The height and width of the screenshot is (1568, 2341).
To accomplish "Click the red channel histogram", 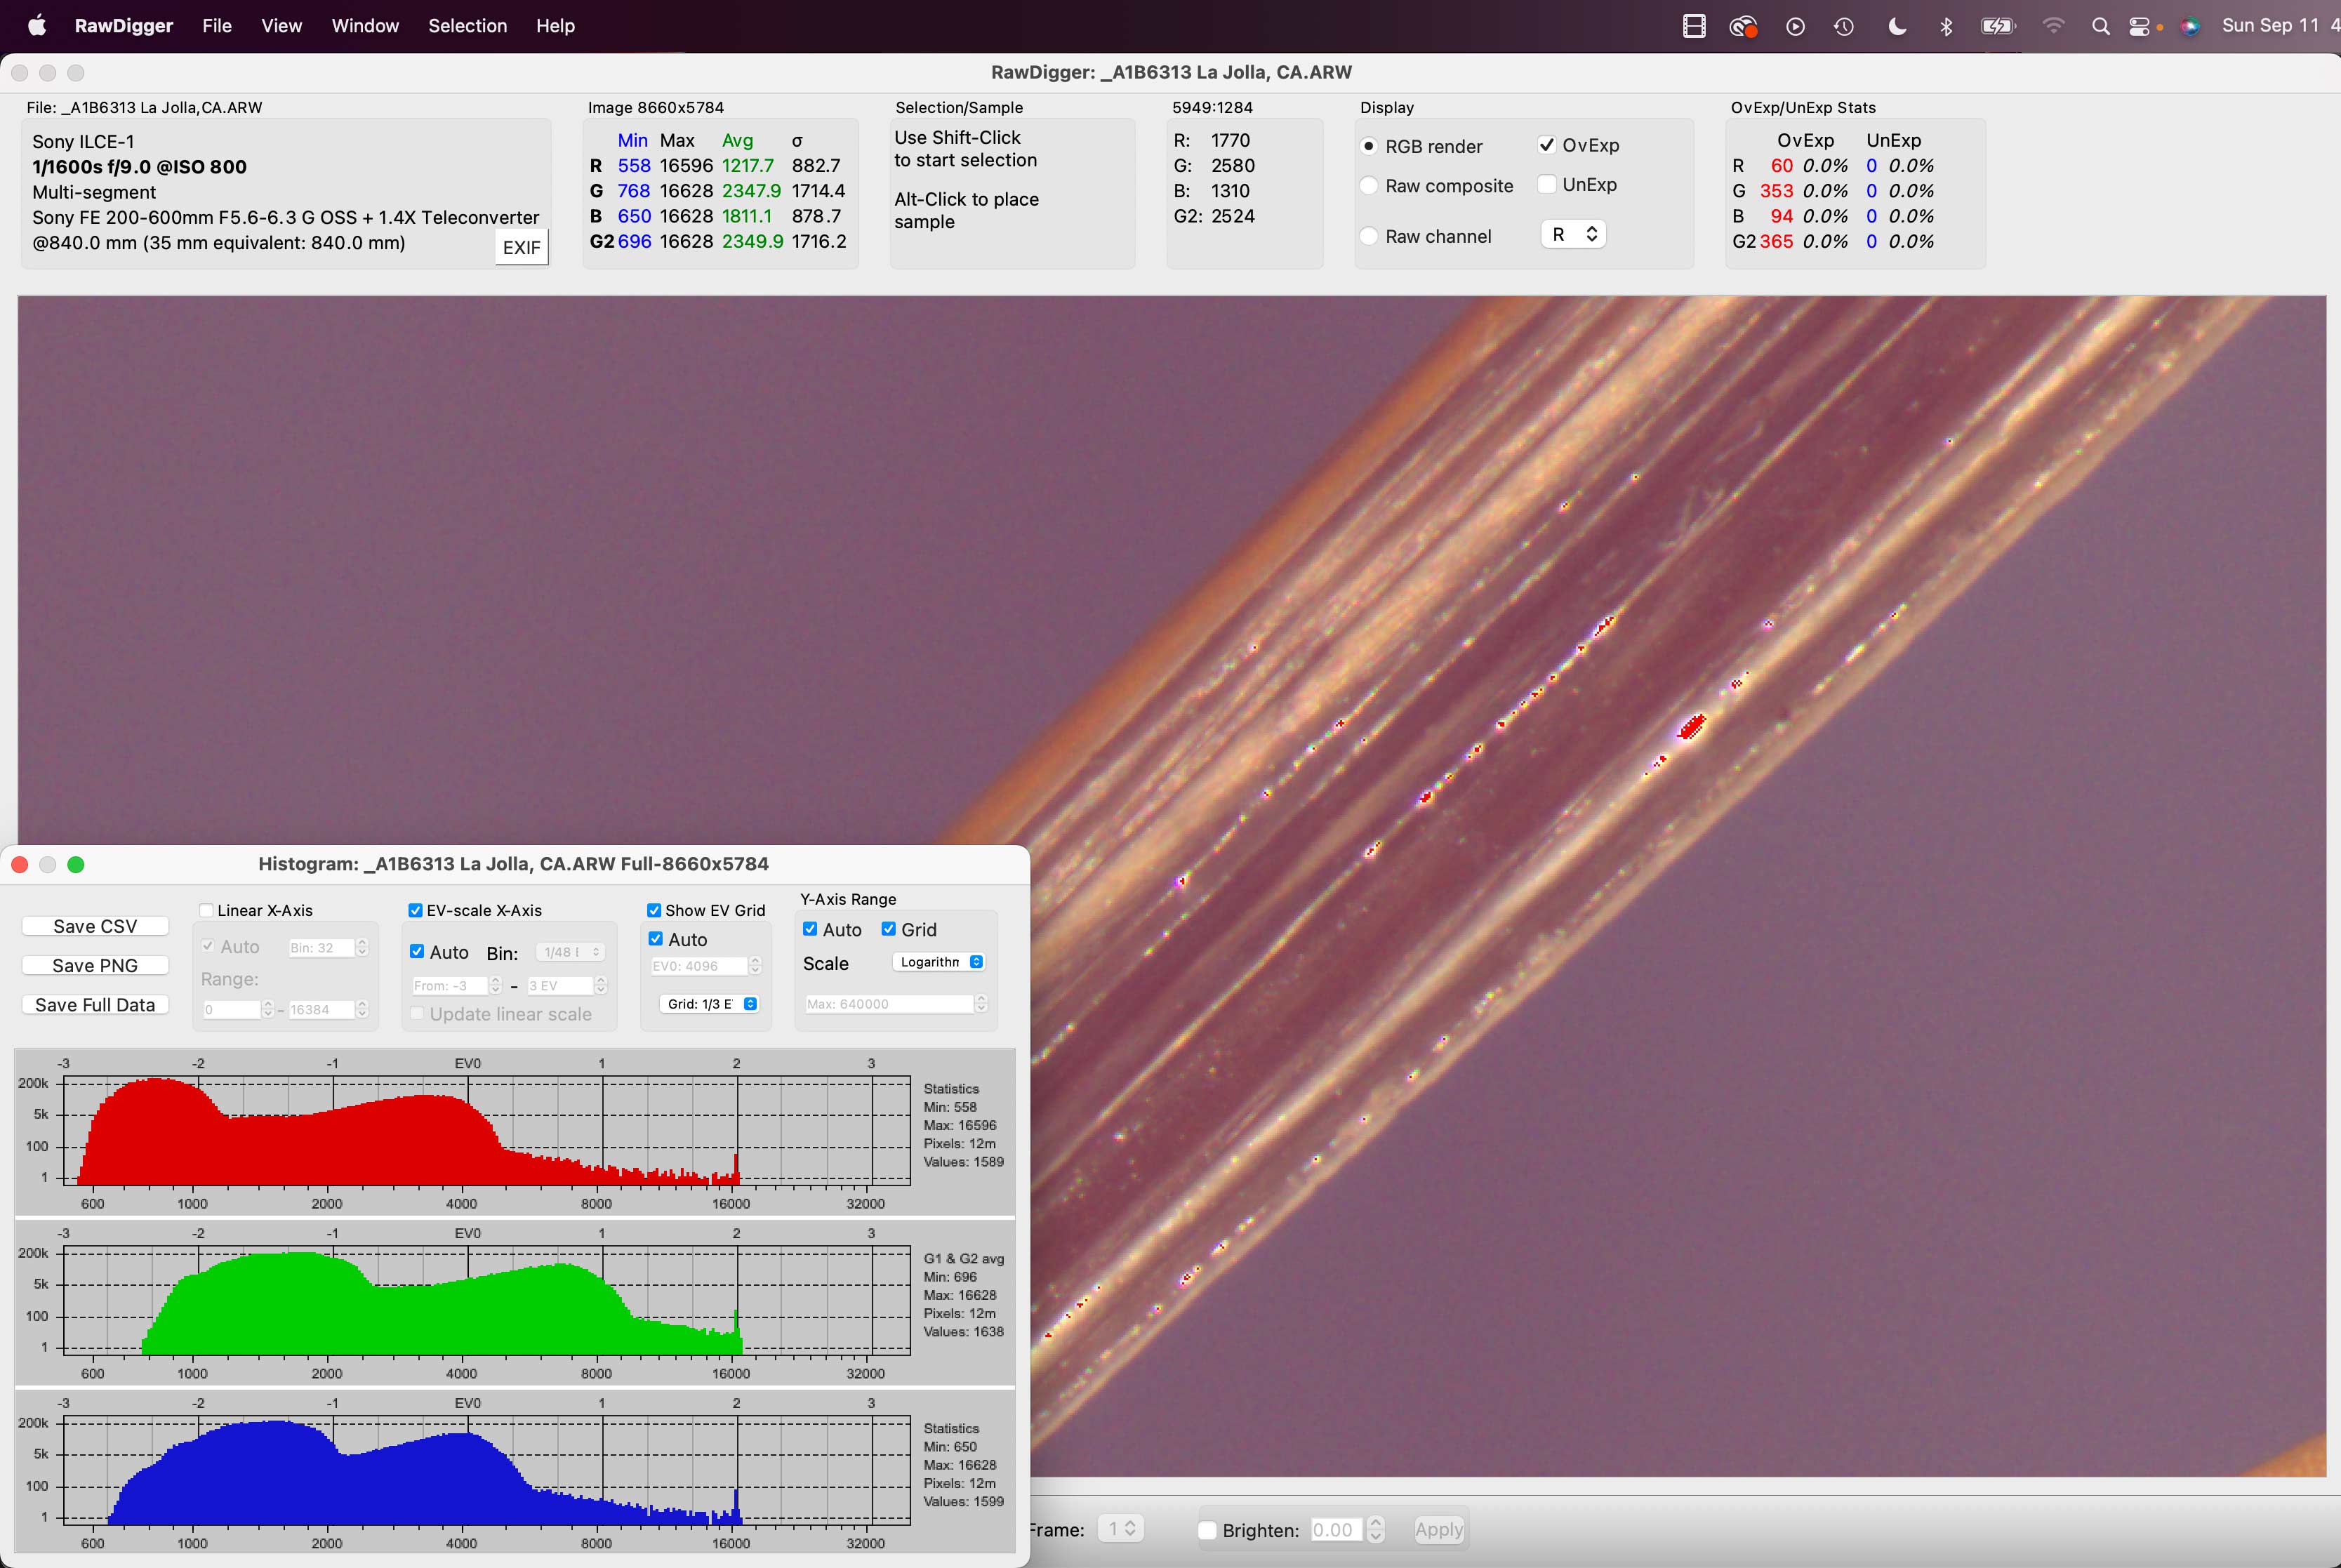I will tap(487, 1131).
